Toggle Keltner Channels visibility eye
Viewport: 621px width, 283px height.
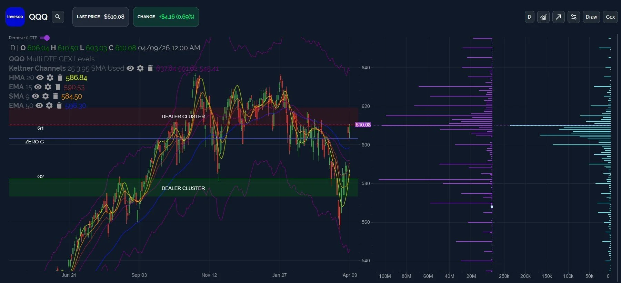point(130,68)
